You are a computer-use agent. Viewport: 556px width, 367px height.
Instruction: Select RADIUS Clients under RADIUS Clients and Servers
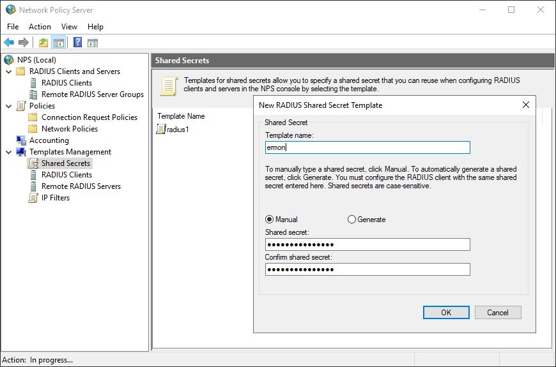click(x=66, y=83)
